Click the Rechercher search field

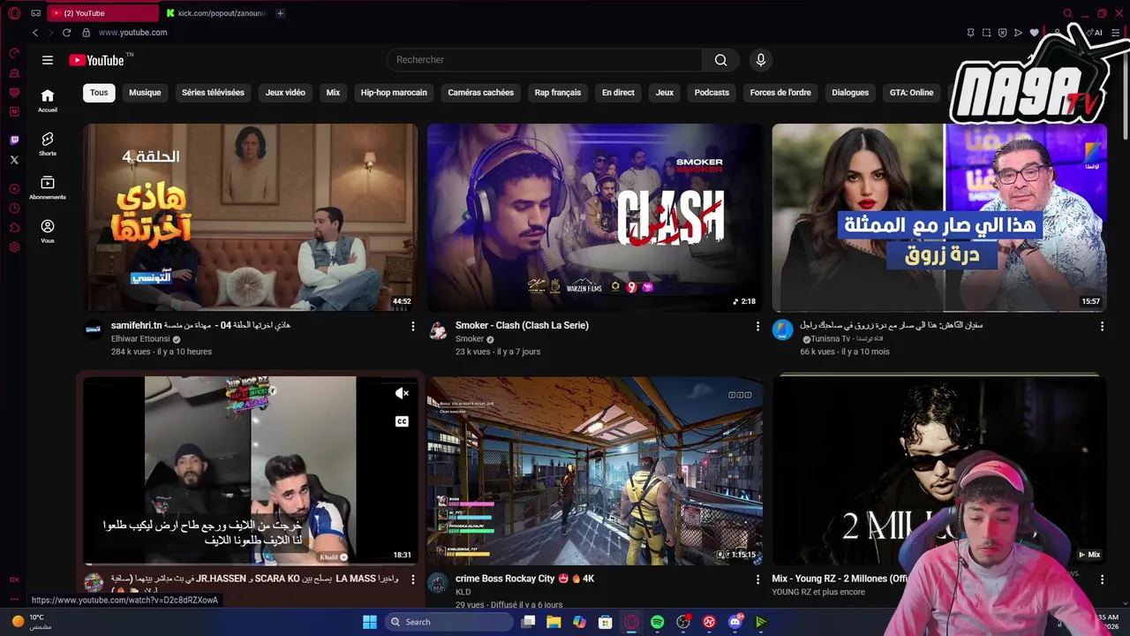[x=545, y=60]
